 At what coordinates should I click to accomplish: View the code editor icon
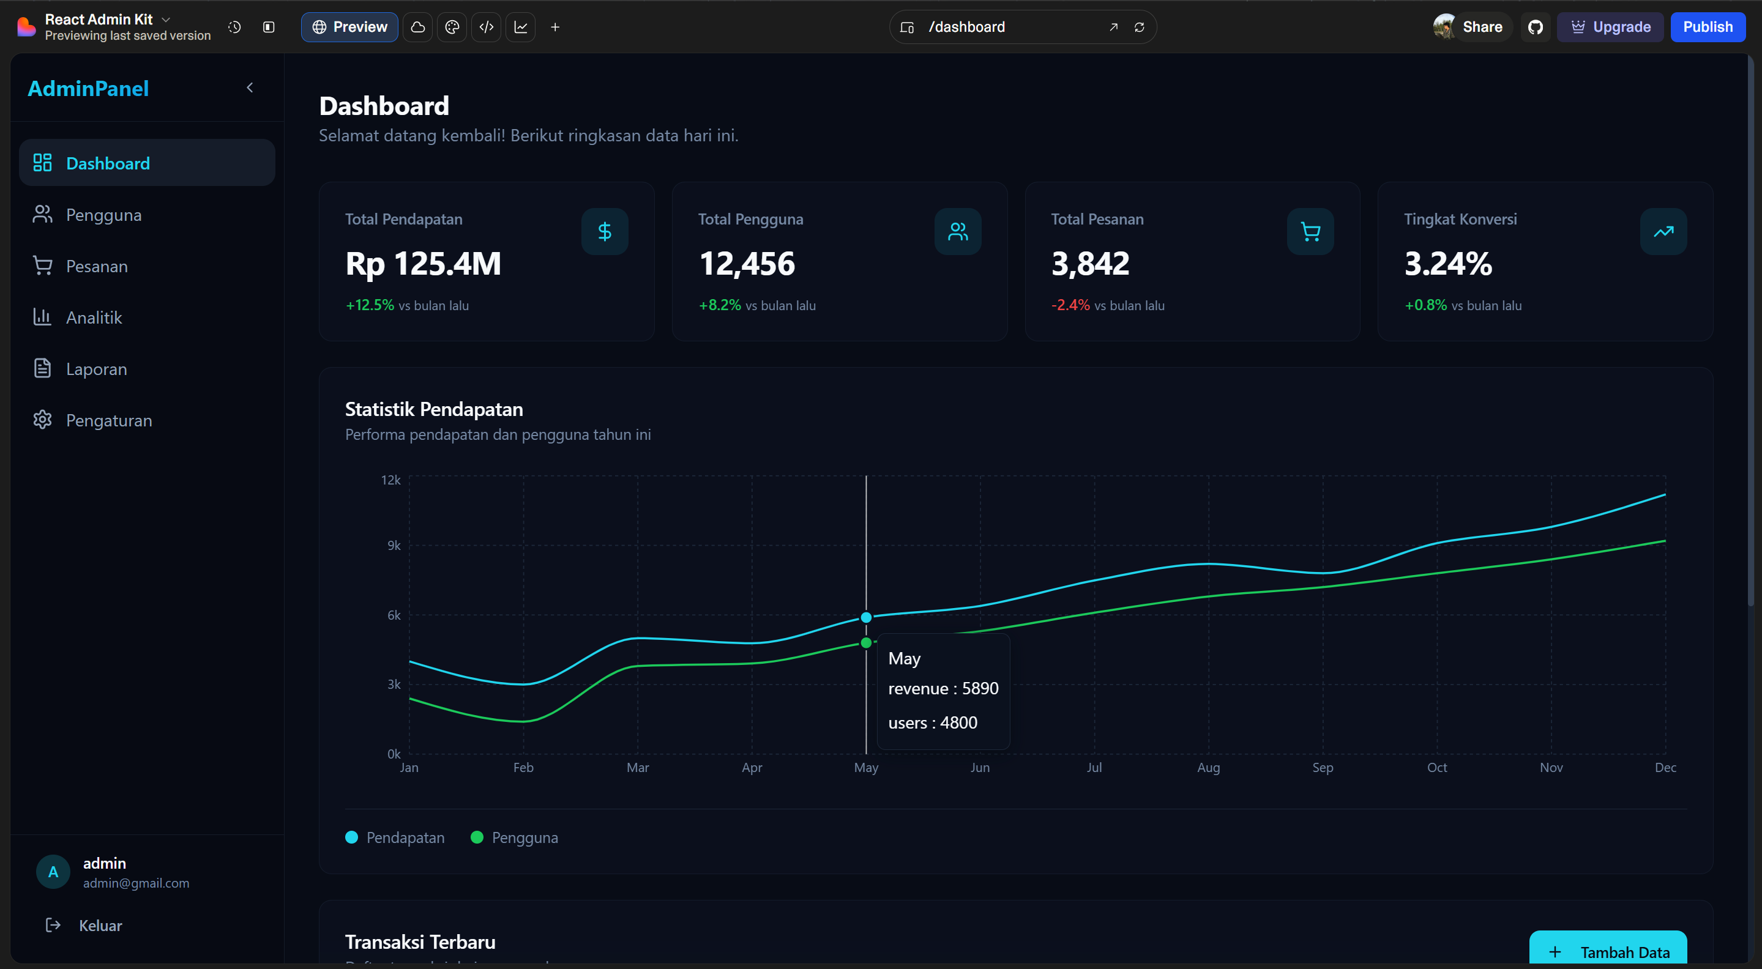click(486, 28)
